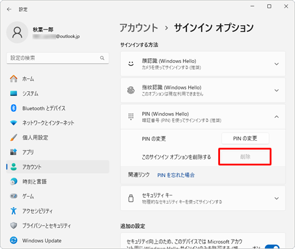Click the 追加の設定 heading
The image size is (295, 249).
[133, 226]
